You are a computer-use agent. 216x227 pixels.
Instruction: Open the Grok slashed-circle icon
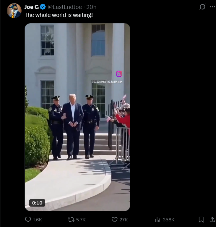pyautogui.click(x=202, y=7)
